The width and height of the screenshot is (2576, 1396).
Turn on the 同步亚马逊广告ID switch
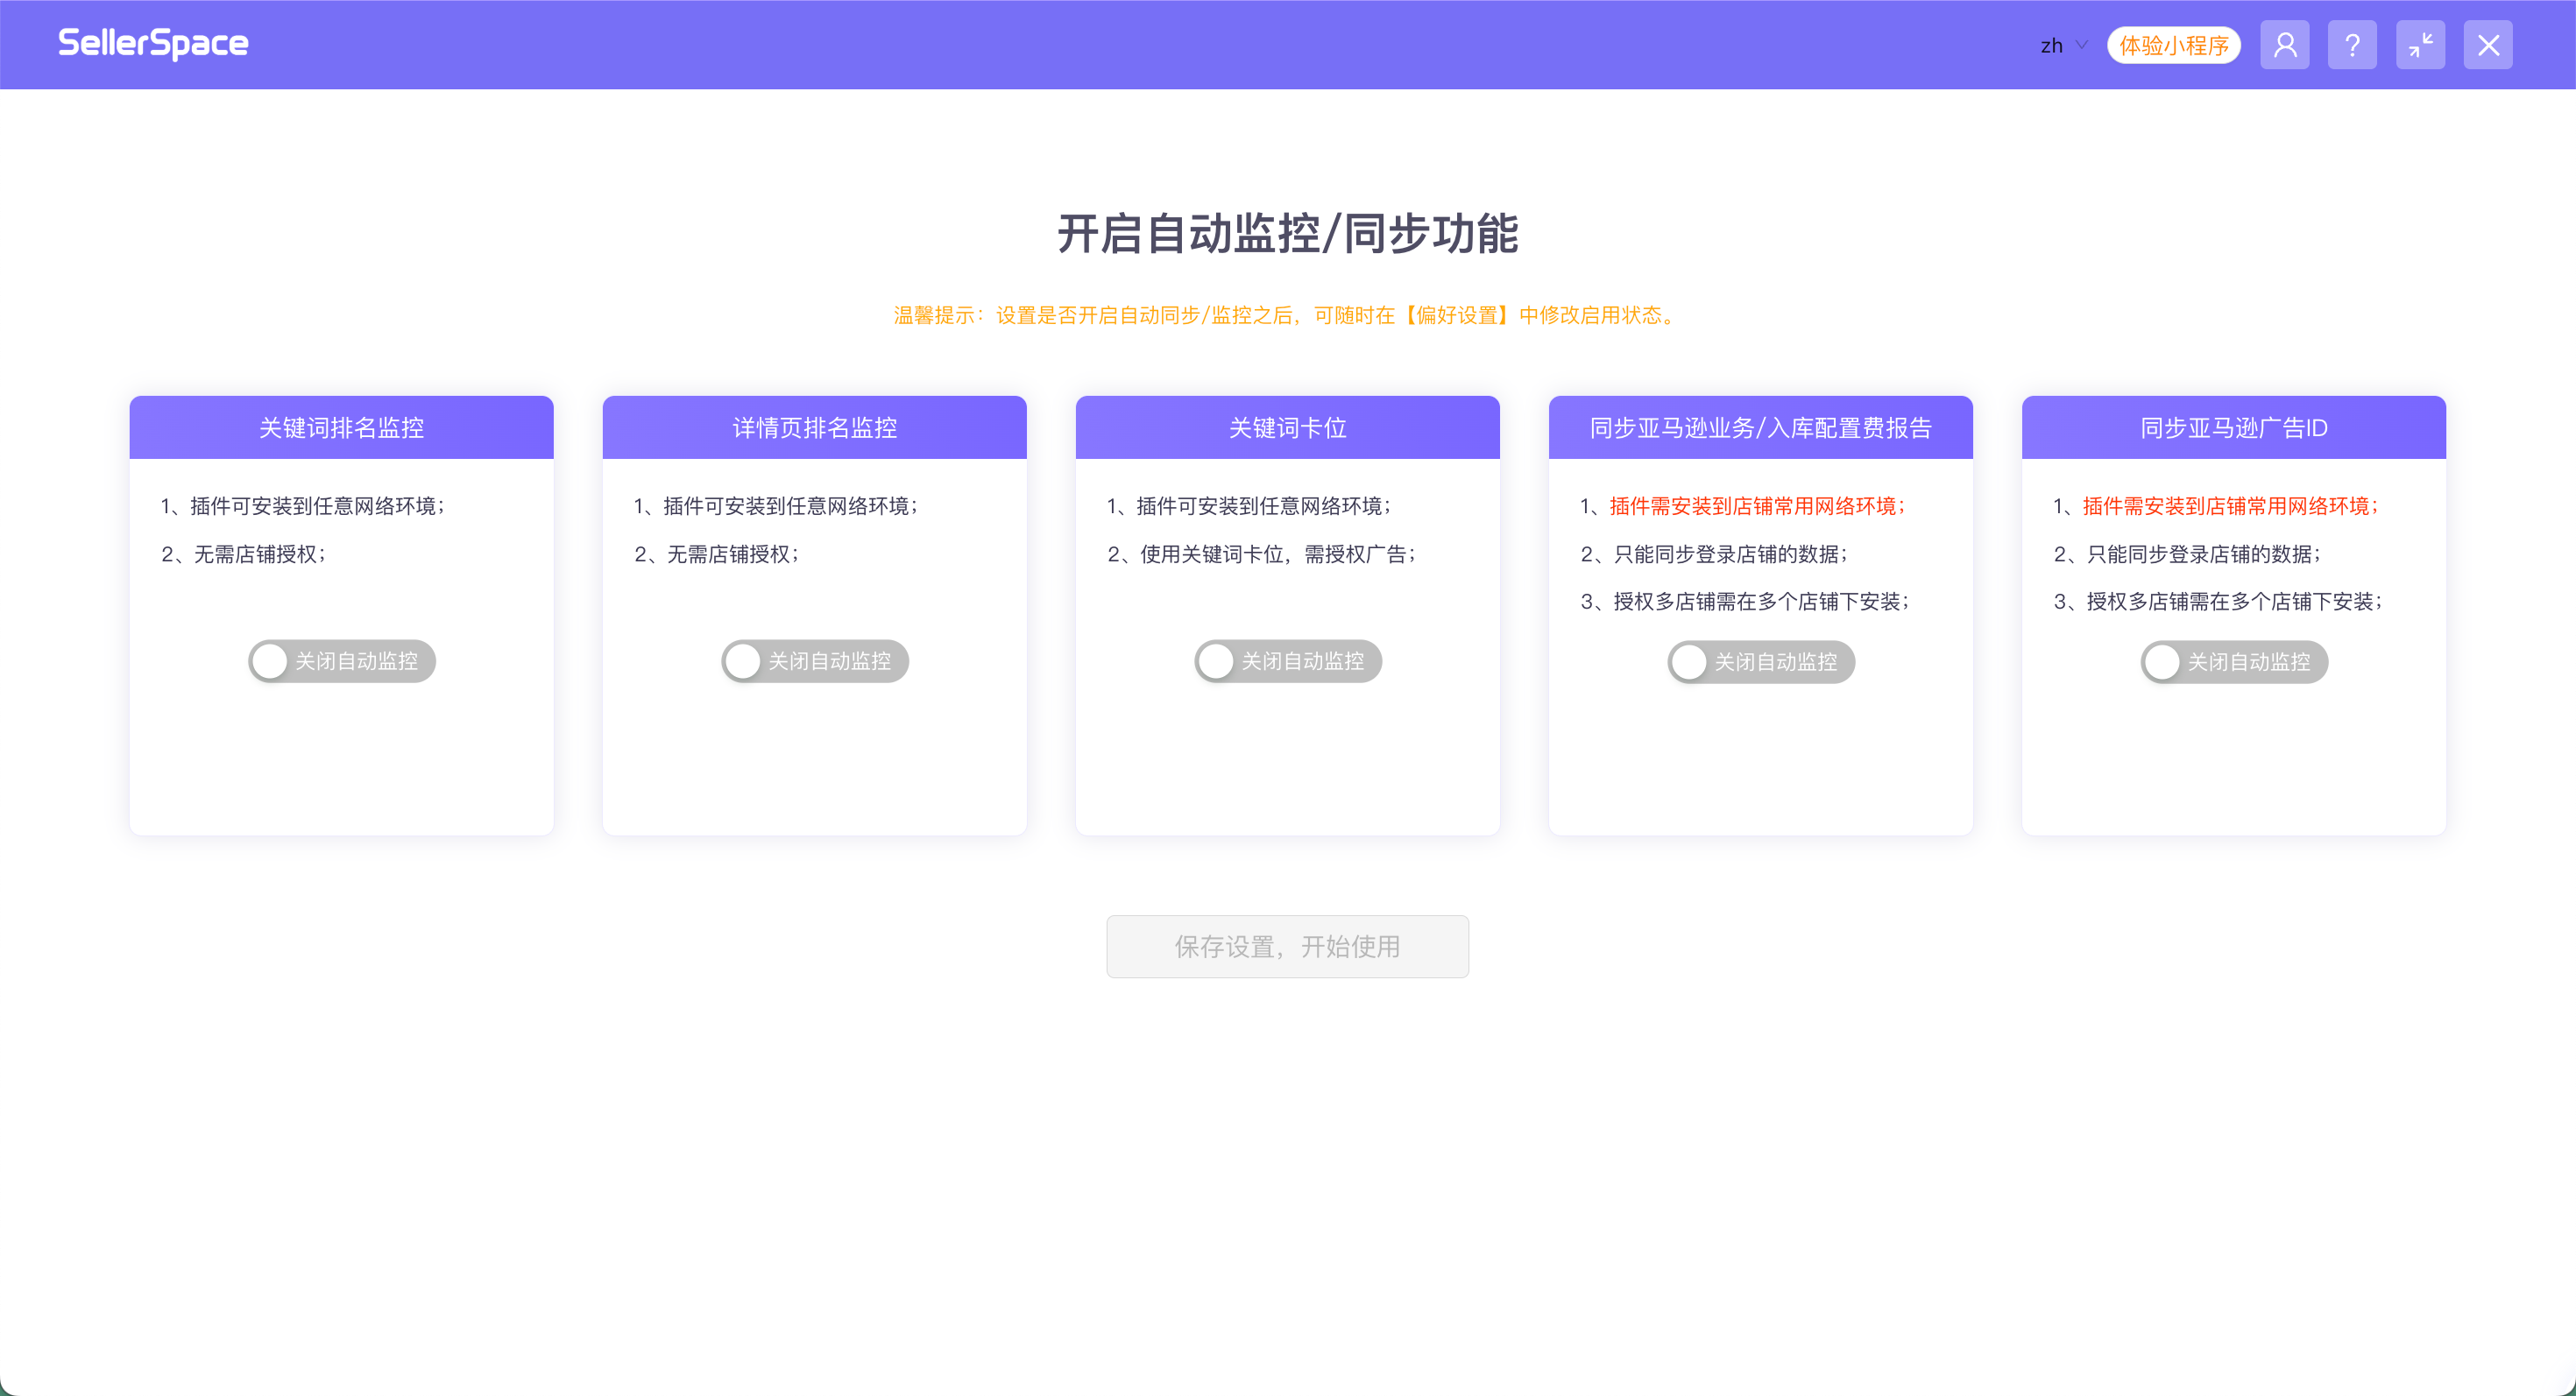(x=2234, y=661)
